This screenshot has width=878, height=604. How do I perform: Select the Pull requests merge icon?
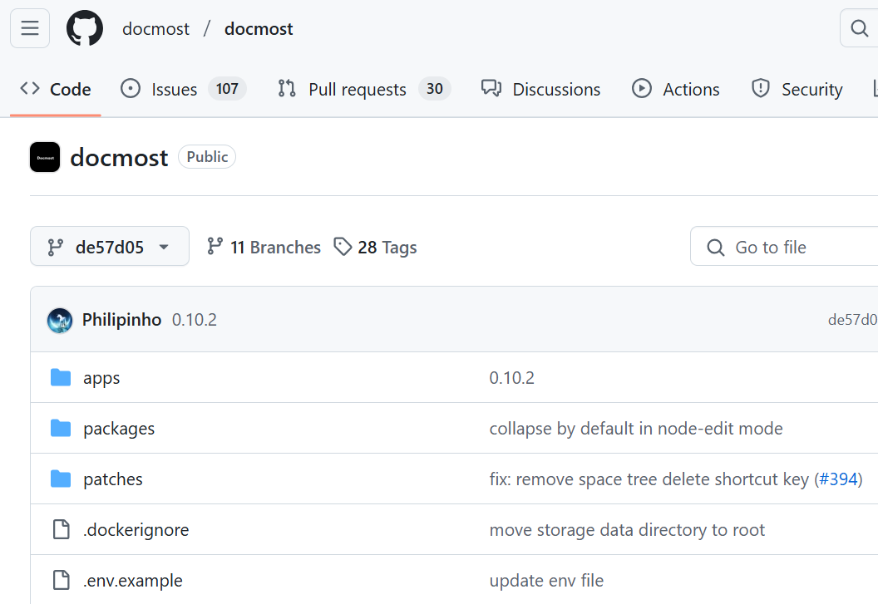(x=286, y=89)
